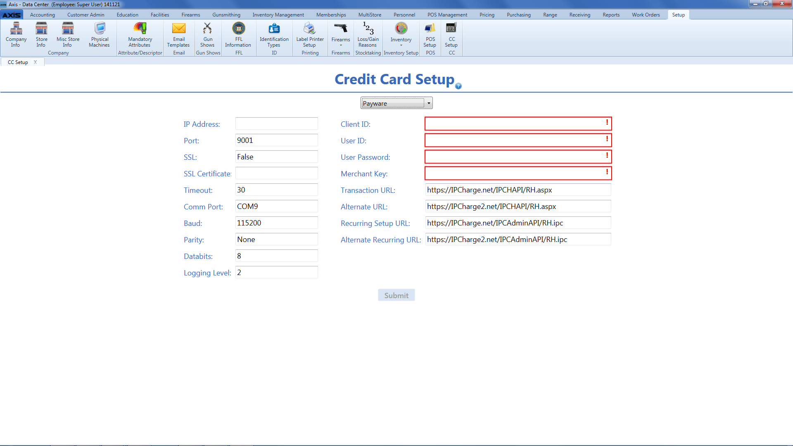Click the Client ID error indicator
The height and width of the screenshot is (446, 793).
pos(607,122)
